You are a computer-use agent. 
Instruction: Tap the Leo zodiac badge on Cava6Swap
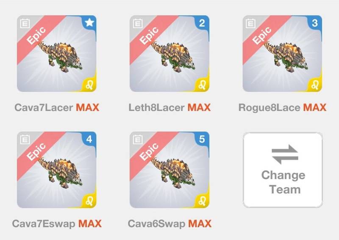click(x=202, y=202)
